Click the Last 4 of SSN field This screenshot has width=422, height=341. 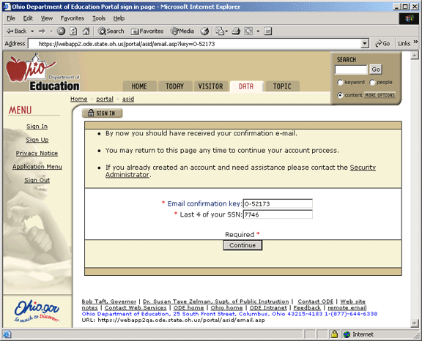278,214
